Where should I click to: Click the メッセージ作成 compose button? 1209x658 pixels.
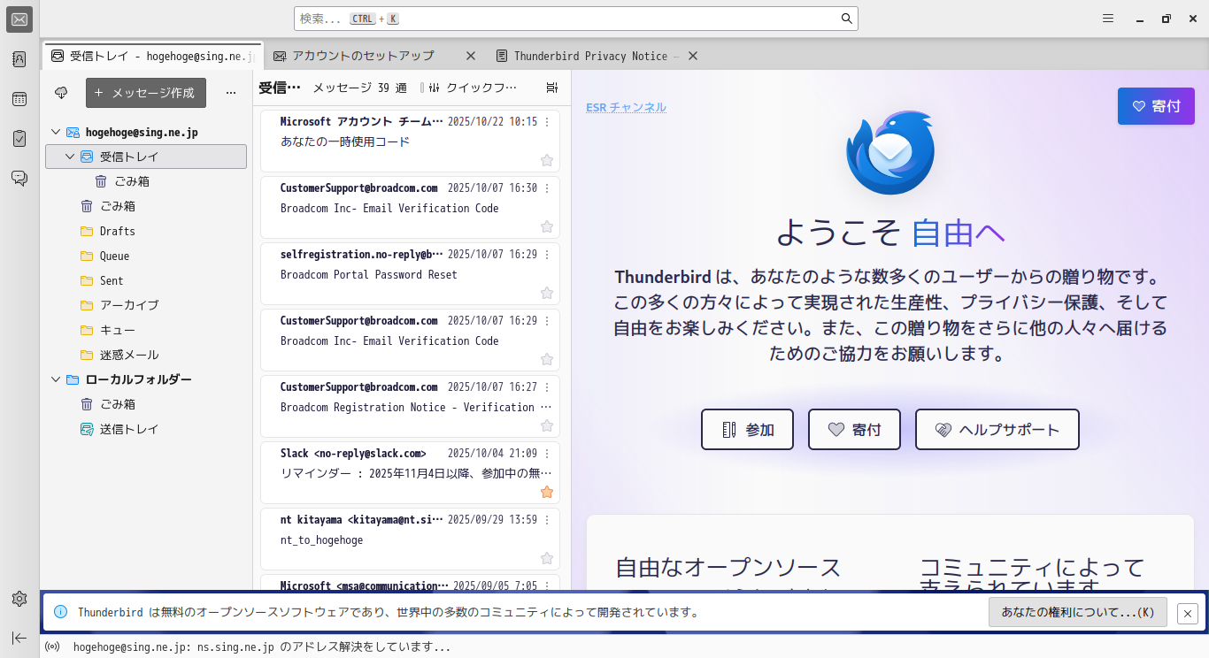pos(146,93)
